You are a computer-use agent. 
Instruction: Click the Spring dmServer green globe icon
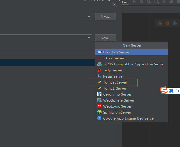(x=99, y=112)
